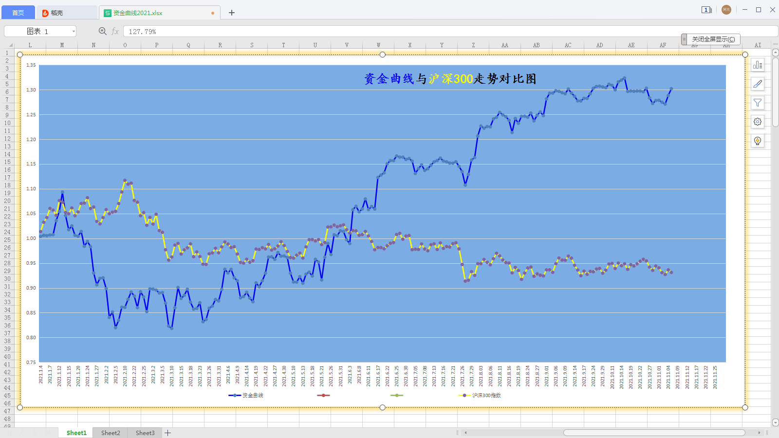Open the chart style brush tool
The width and height of the screenshot is (779, 438).
(x=758, y=84)
